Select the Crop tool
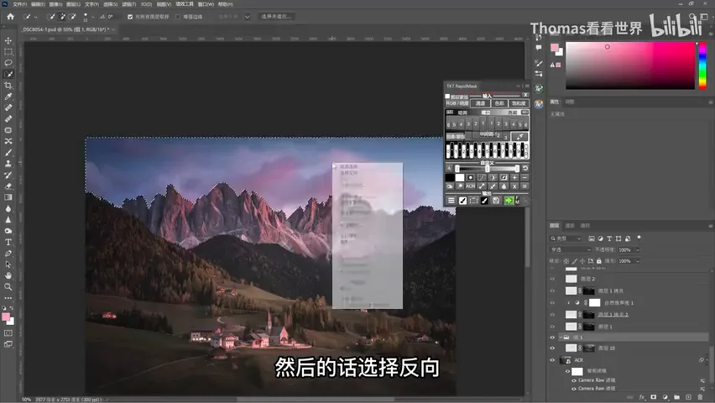Screen dimensions: 715x403 [8, 86]
